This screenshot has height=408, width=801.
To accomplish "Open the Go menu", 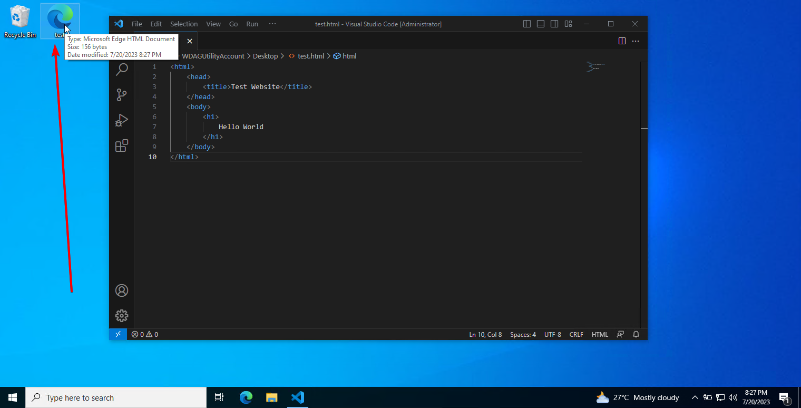I will coord(233,24).
